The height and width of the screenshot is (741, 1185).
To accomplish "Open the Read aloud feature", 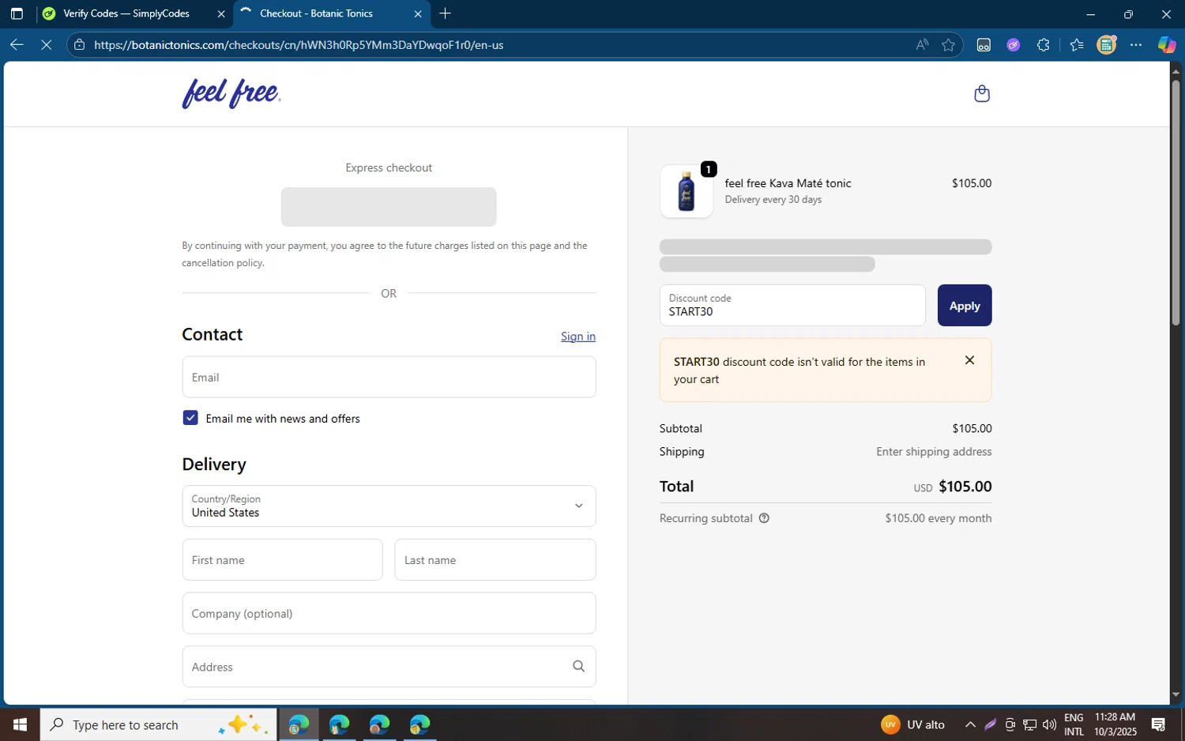I will pos(922,45).
